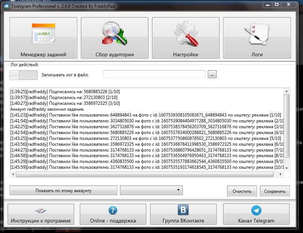The image size is (303, 233).
Task: Toggle the log-to-file switch
Action: [x=24, y=75]
